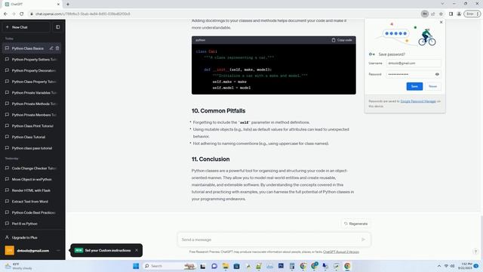The image size is (483, 272).
Task: Open the Chat app in the taskbar
Action: (x=214, y=266)
